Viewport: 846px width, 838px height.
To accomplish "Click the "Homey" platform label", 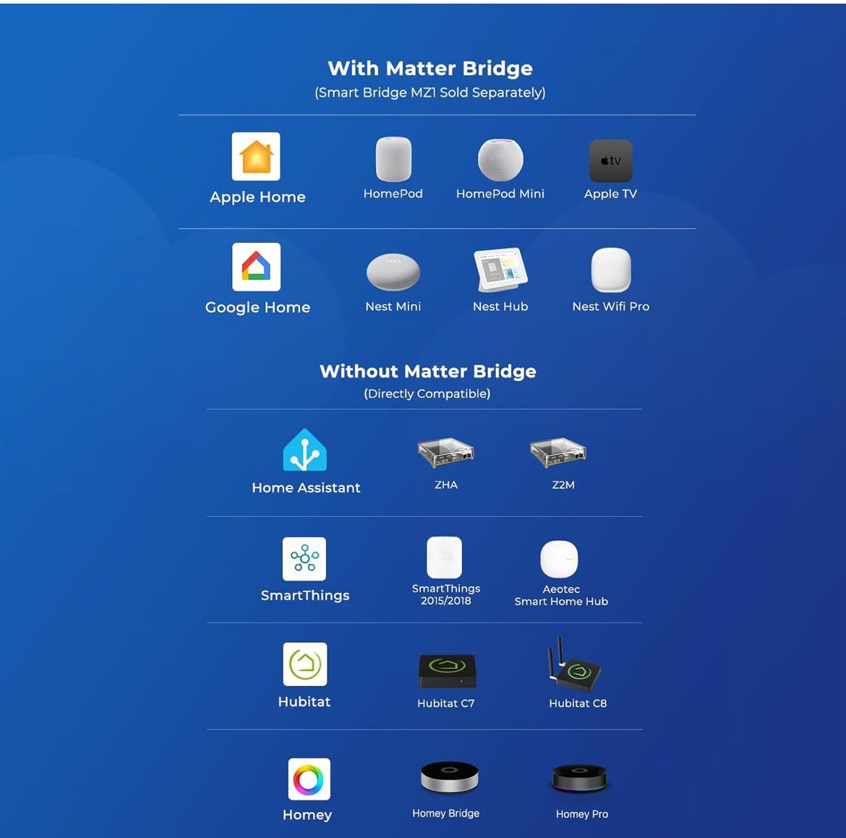I will (x=307, y=815).
